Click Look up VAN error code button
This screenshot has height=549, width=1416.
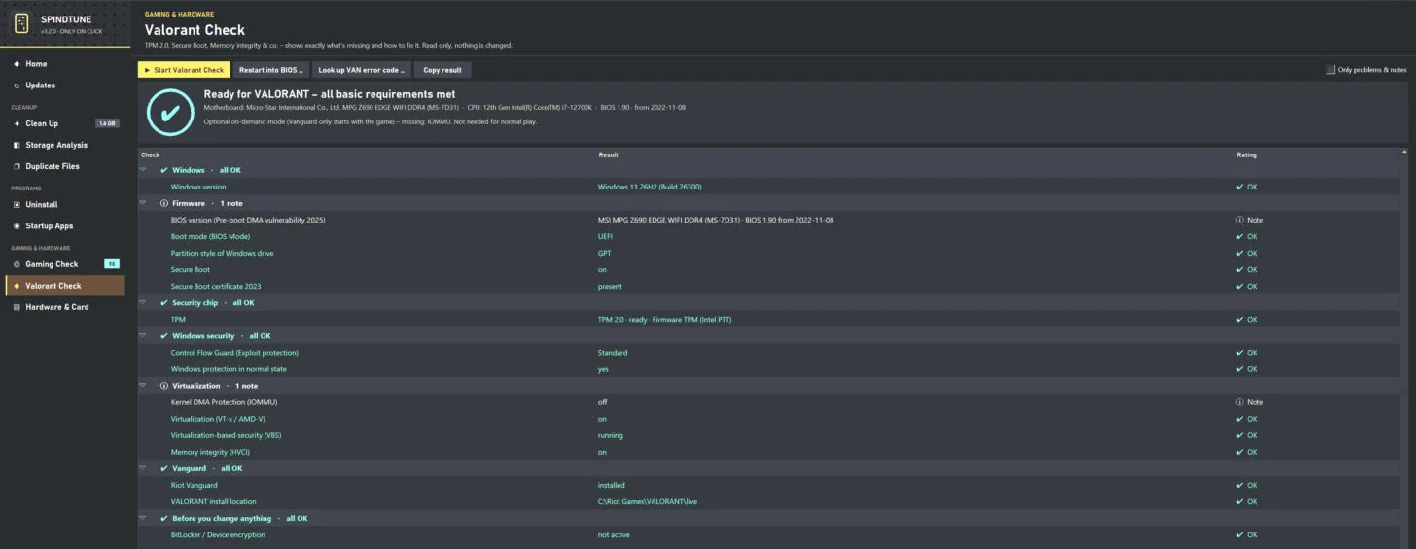click(361, 70)
